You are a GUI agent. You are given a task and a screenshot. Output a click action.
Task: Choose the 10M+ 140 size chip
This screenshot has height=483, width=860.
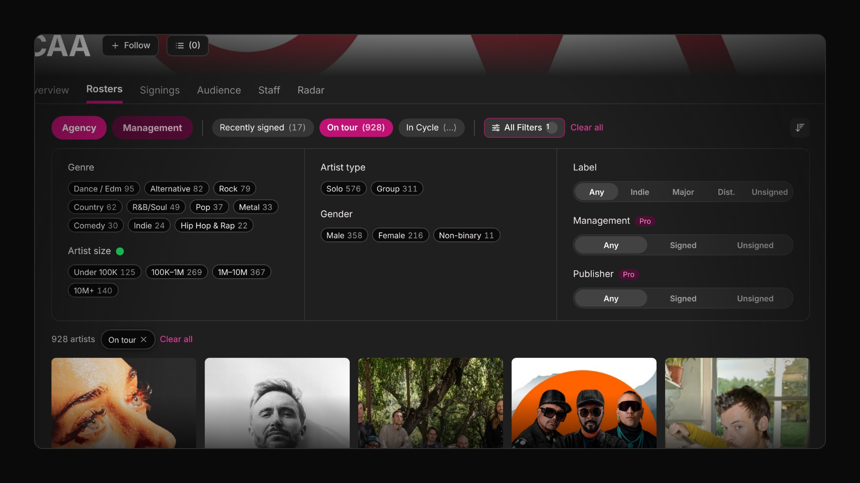93,290
